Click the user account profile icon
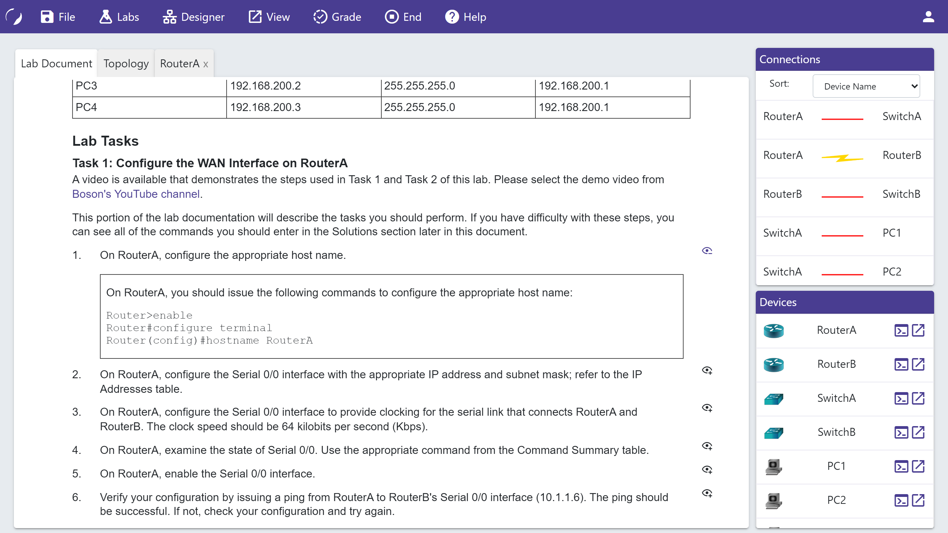The height and width of the screenshot is (533, 948). click(x=928, y=17)
